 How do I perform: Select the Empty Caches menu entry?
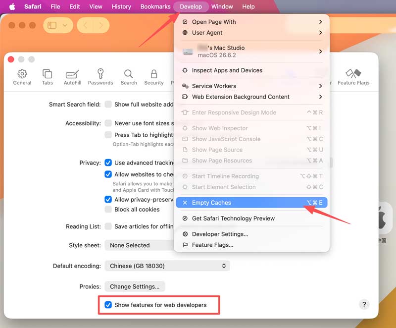pos(251,203)
